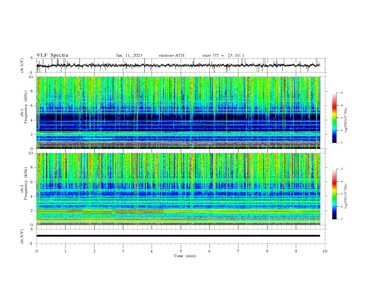The image size is (366, 282).
Task: Click the "5" tick on the Time axis
Action: (x=181, y=251)
